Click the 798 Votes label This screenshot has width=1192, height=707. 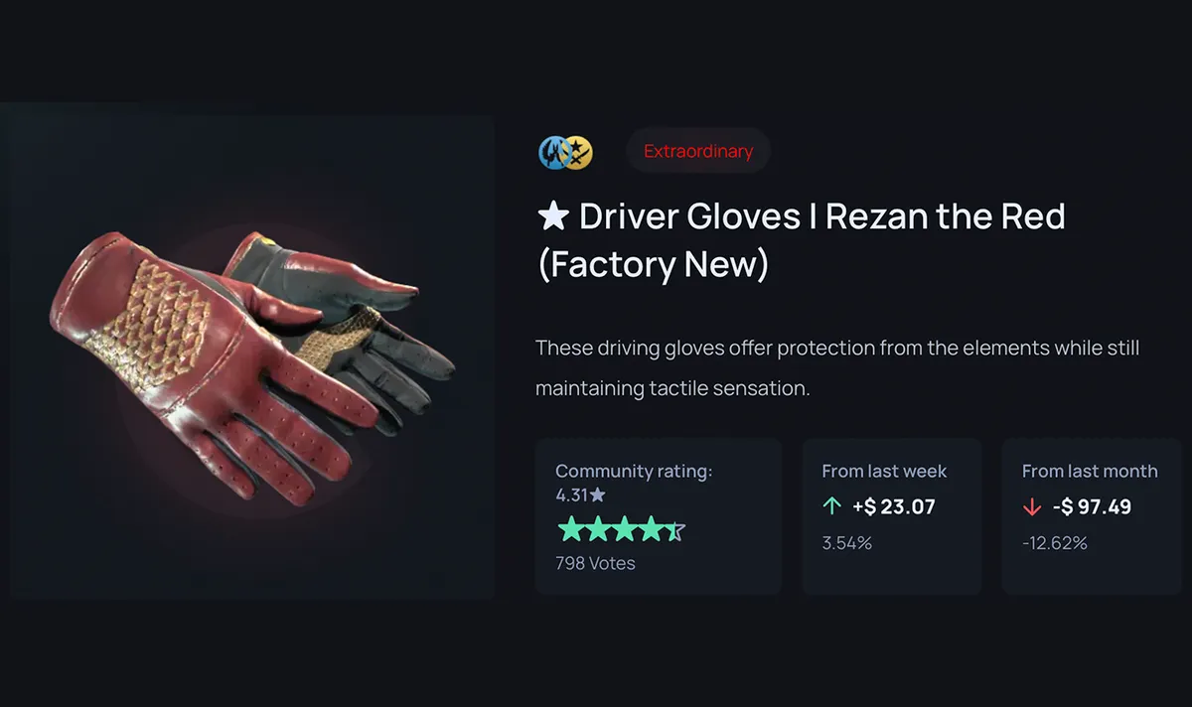[x=595, y=563]
